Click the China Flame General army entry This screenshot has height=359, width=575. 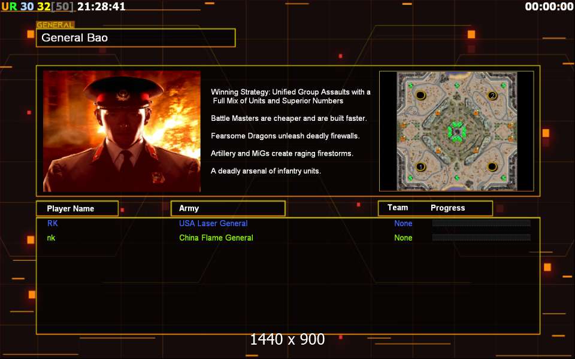[x=216, y=238]
